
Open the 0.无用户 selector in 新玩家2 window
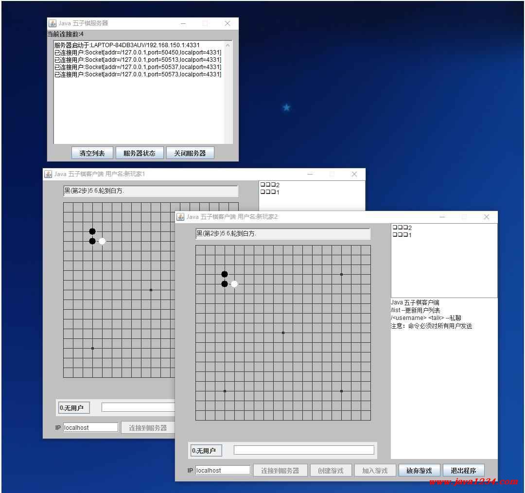(206, 451)
